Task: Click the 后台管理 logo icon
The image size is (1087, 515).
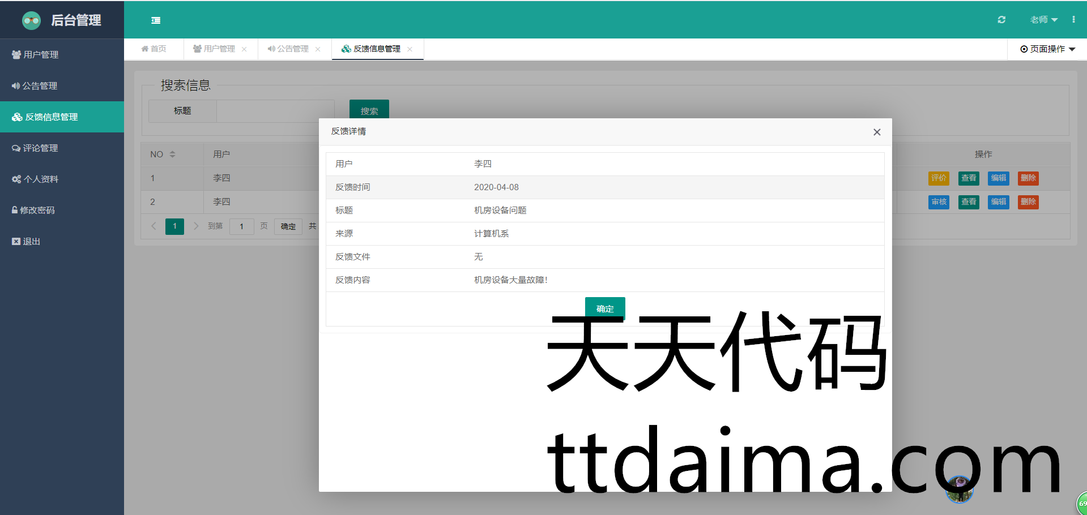Action: [x=31, y=20]
